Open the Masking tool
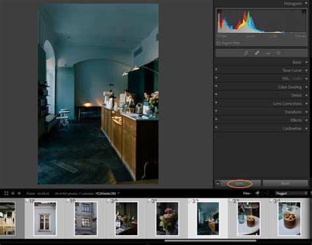 point(278,53)
